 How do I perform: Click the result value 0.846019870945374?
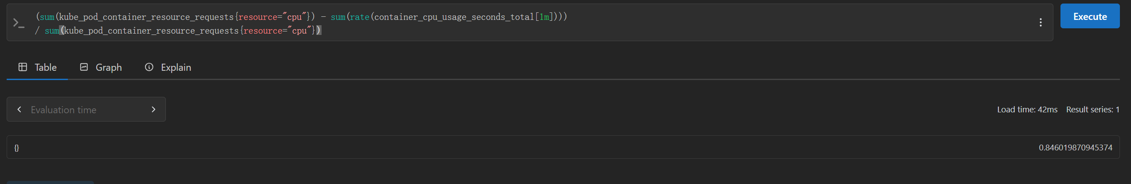[x=1075, y=148]
